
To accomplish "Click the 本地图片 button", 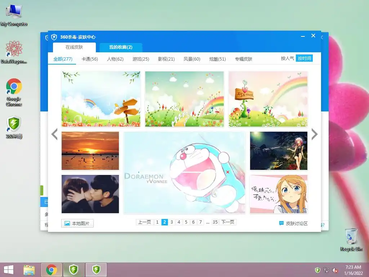I will click(x=77, y=223).
